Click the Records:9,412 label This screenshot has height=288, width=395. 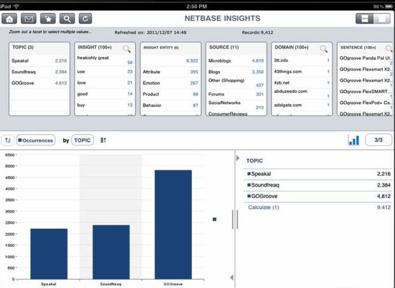click(x=257, y=32)
